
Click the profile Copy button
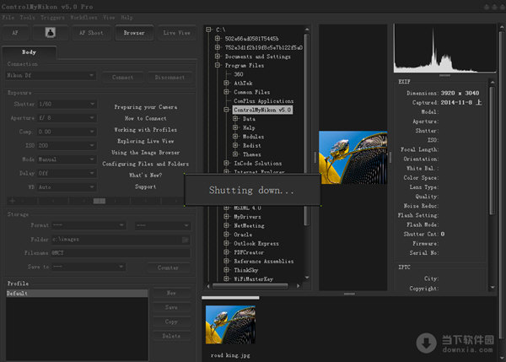(171, 321)
